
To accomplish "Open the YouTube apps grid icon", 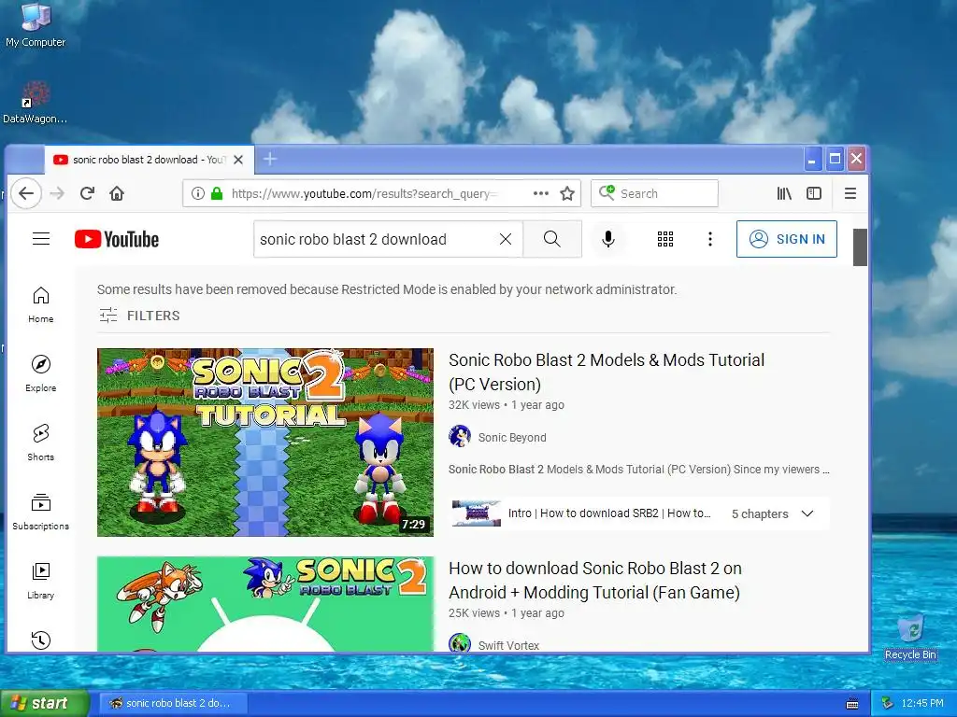I will coord(665,239).
